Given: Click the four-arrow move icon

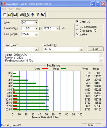Looking at the screenshot, I should 32,15.
